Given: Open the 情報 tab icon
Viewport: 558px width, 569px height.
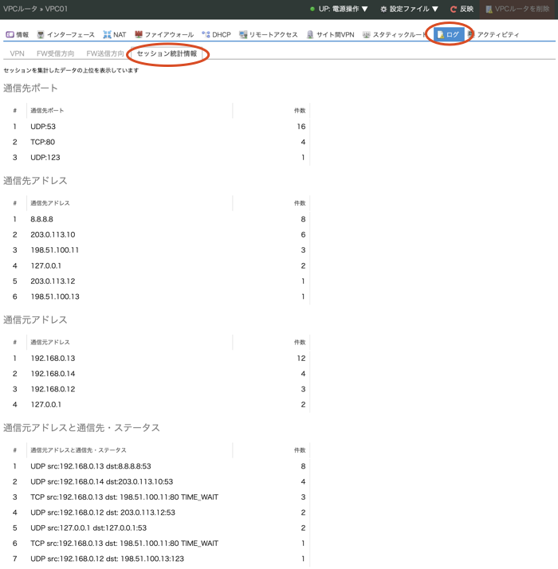Looking at the screenshot, I should pos(10,35).
